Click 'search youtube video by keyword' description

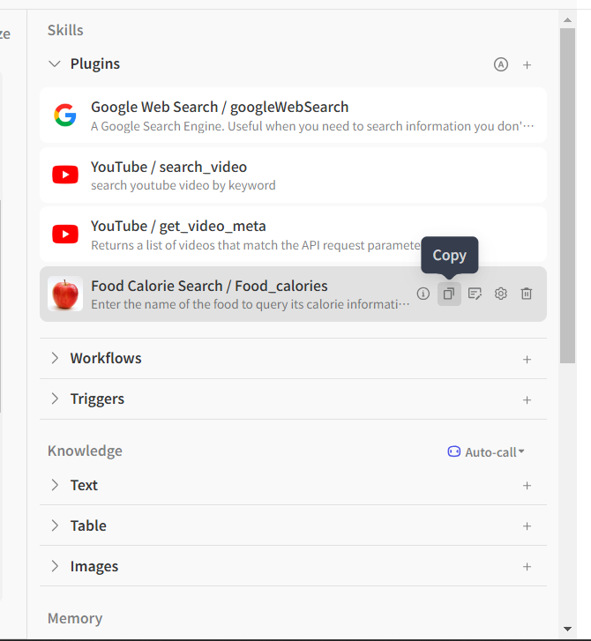pyautogui.click(x=183, y=185)
